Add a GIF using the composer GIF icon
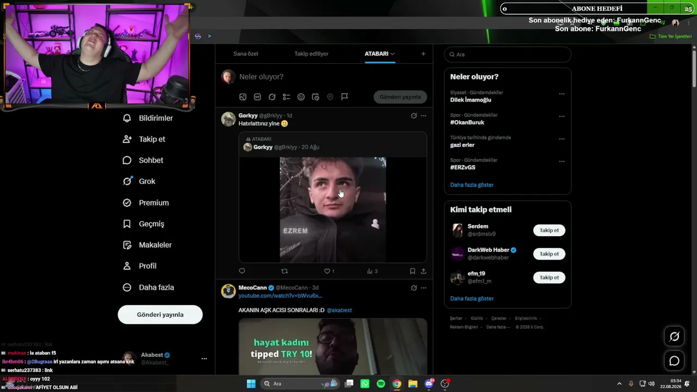Screen dimensions: 697x392 click(x=258, y=97)
